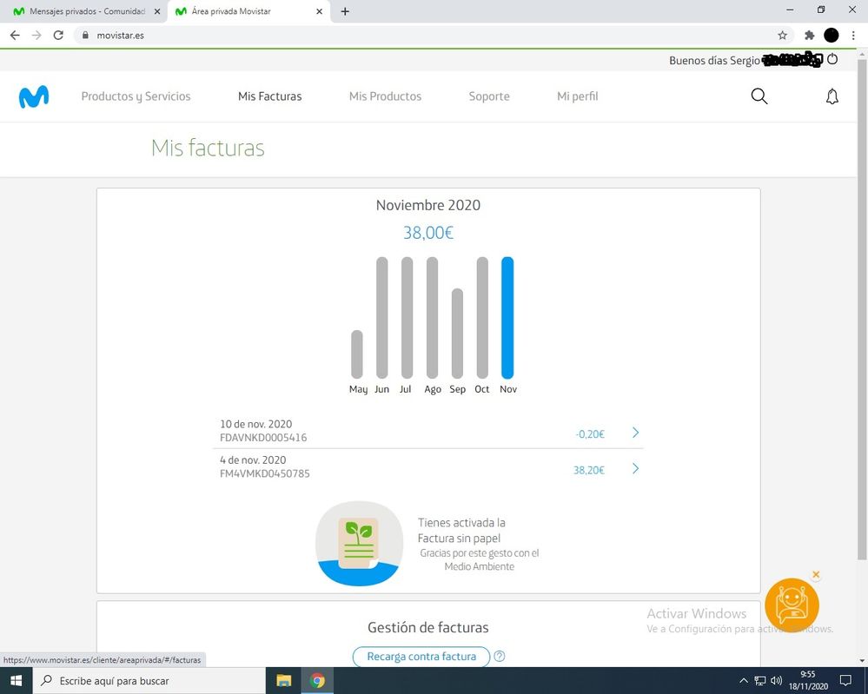Reload the page
The width and height of the screenshot is (868, 694).
pyautogui.click(x=58, y=36)
